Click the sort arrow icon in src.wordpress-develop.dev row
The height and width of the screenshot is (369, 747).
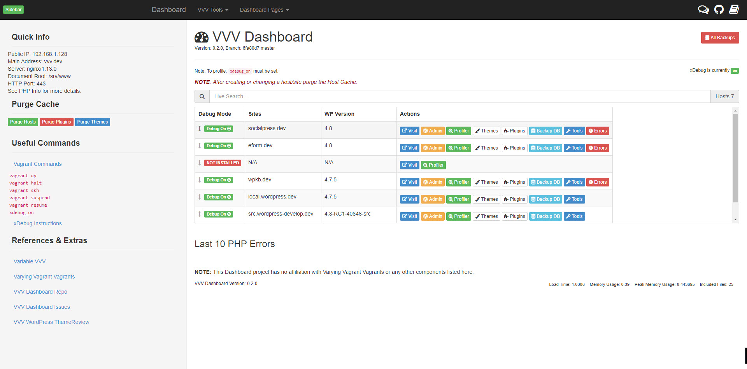[x=200, y=214]
